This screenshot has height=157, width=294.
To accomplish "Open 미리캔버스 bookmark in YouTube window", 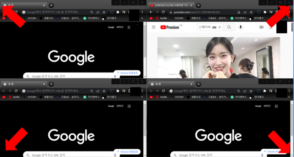I will (238, 18).
